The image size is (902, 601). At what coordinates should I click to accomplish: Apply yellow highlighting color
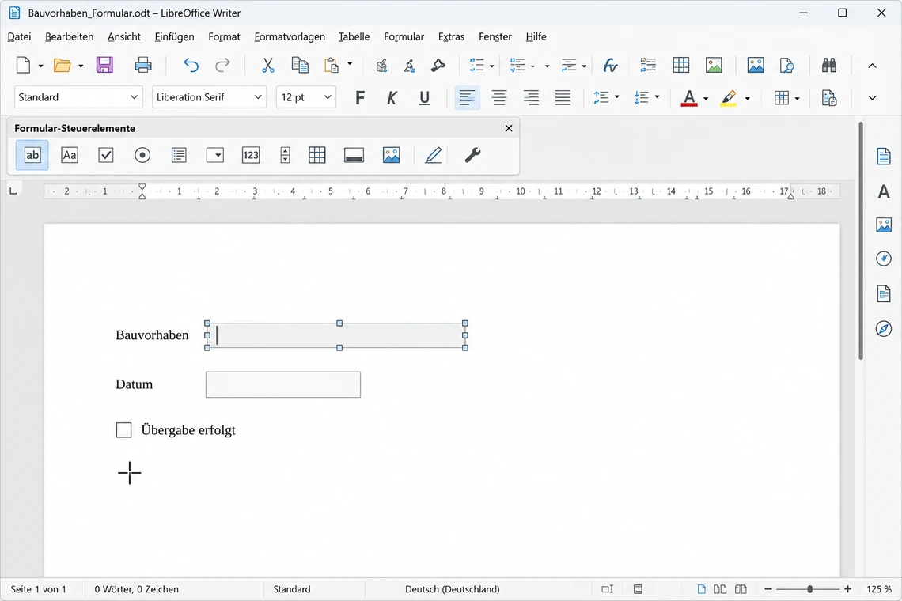click(x=729, y=98)
